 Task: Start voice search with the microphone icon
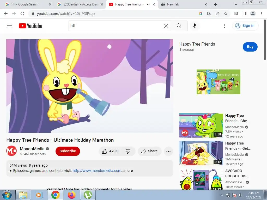tap(195, 26)
